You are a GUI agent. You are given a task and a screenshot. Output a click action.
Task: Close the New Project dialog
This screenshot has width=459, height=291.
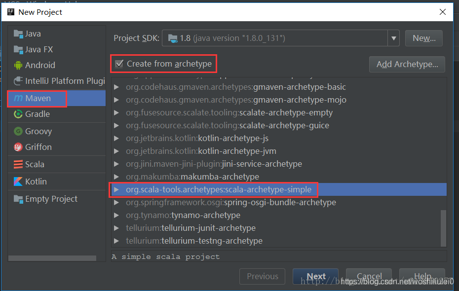click(443, 12)
